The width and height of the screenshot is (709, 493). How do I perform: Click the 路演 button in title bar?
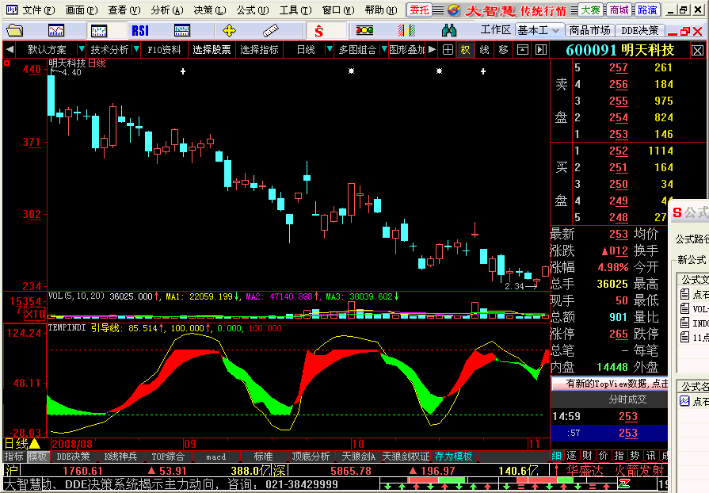(647, 10)
